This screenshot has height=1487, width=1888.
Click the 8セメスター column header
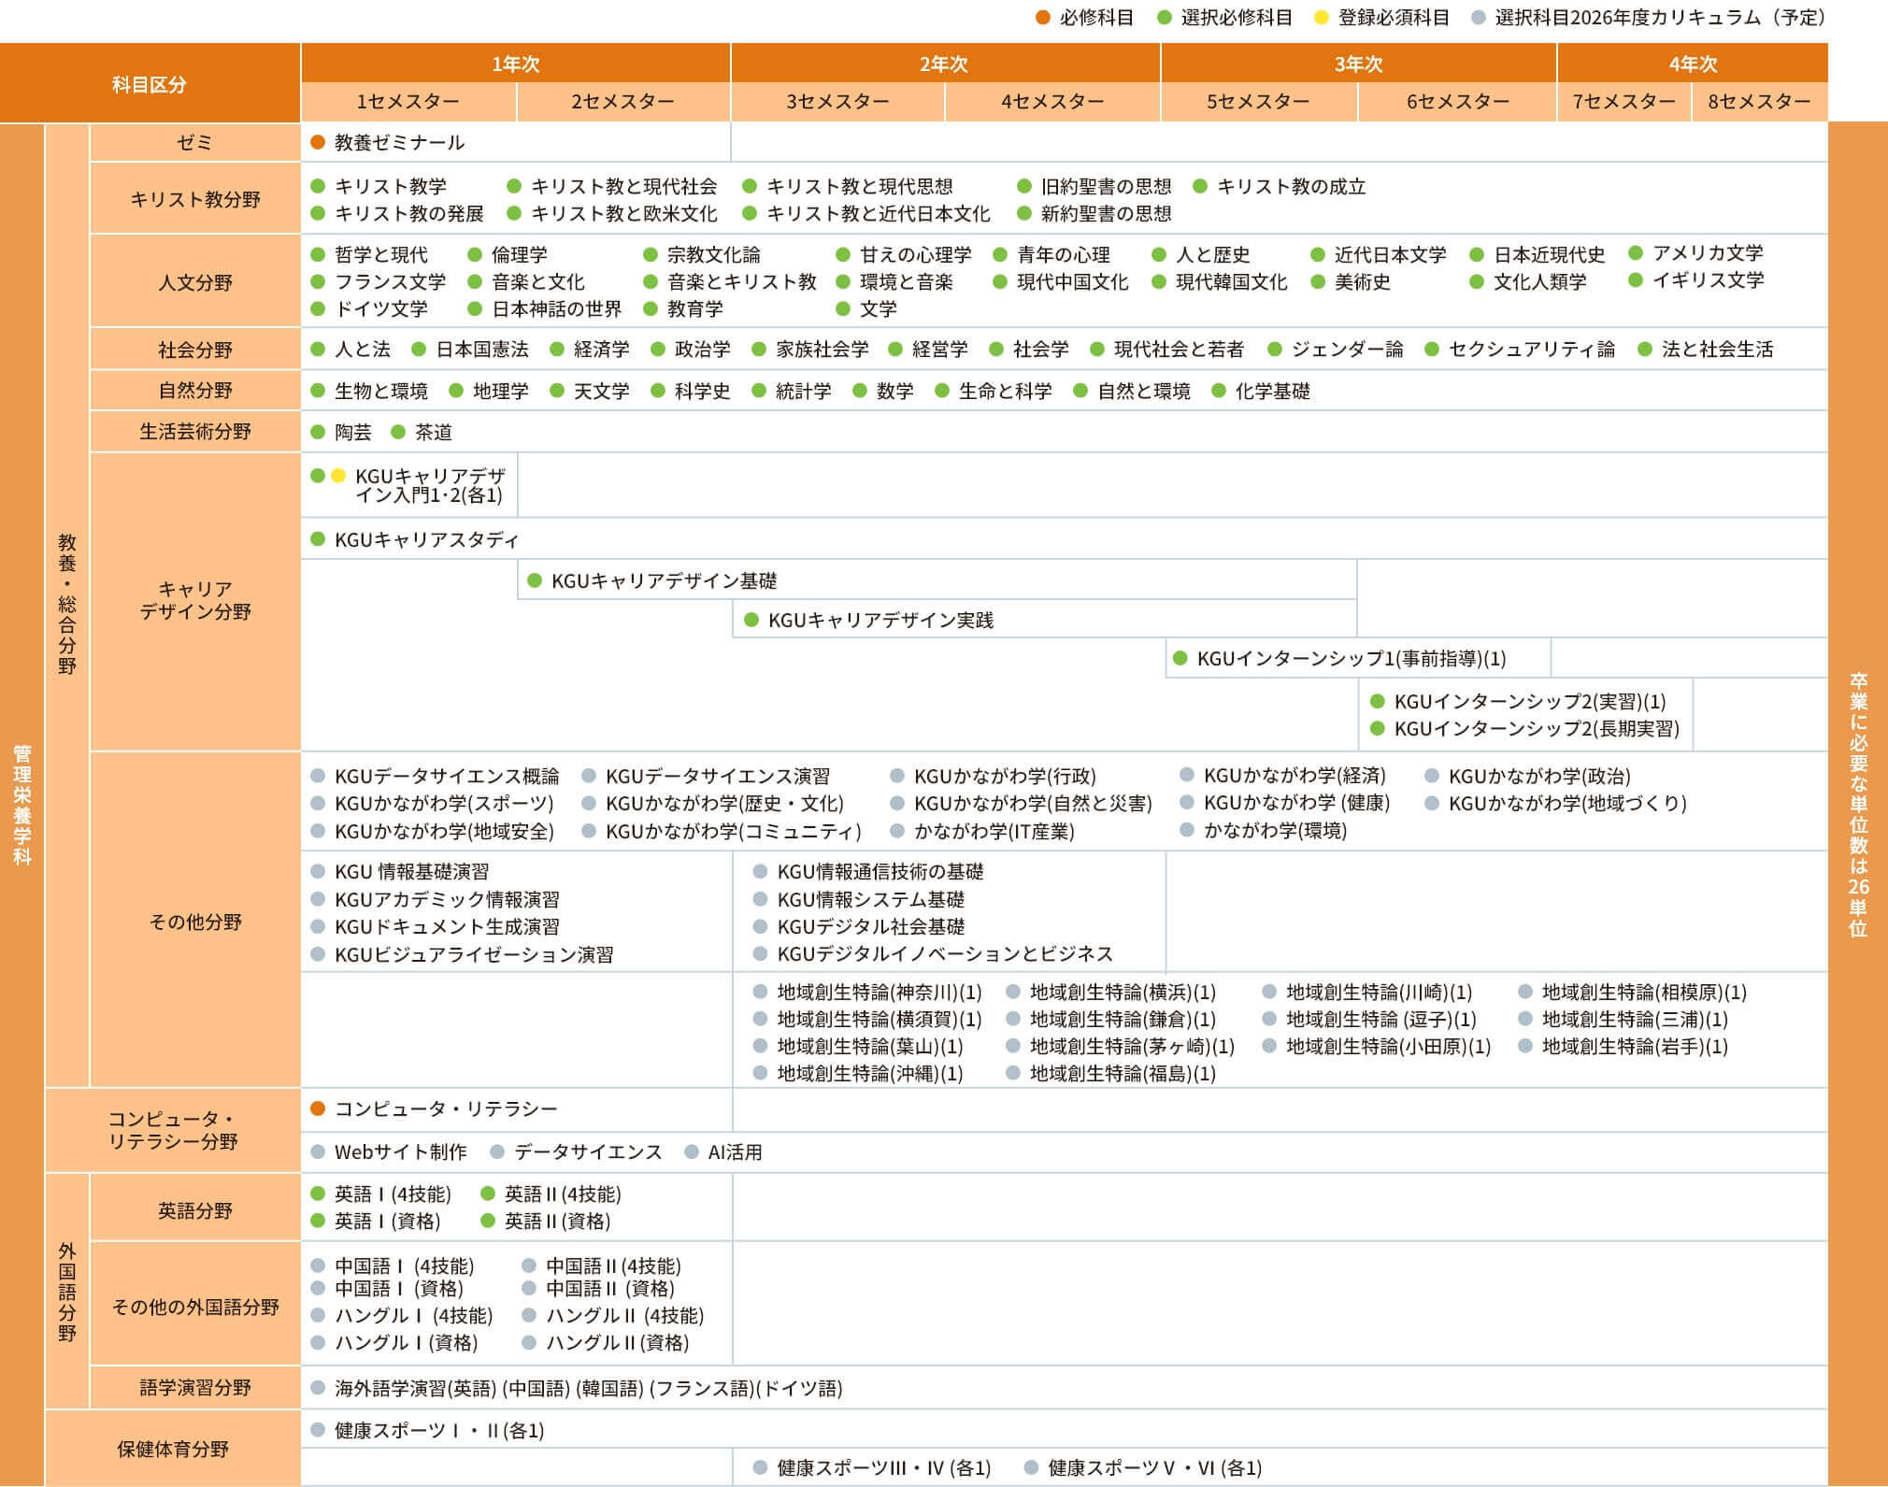(1759, 101)
